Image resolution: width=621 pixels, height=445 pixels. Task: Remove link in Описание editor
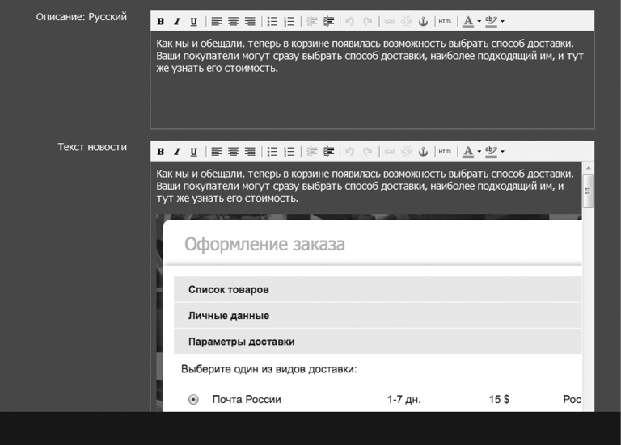coord(407,21)
